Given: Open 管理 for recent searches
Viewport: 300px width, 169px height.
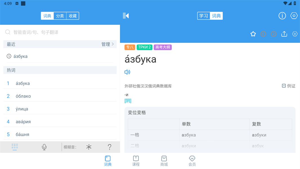Looking at the screenshot, I should pos(108,44).
